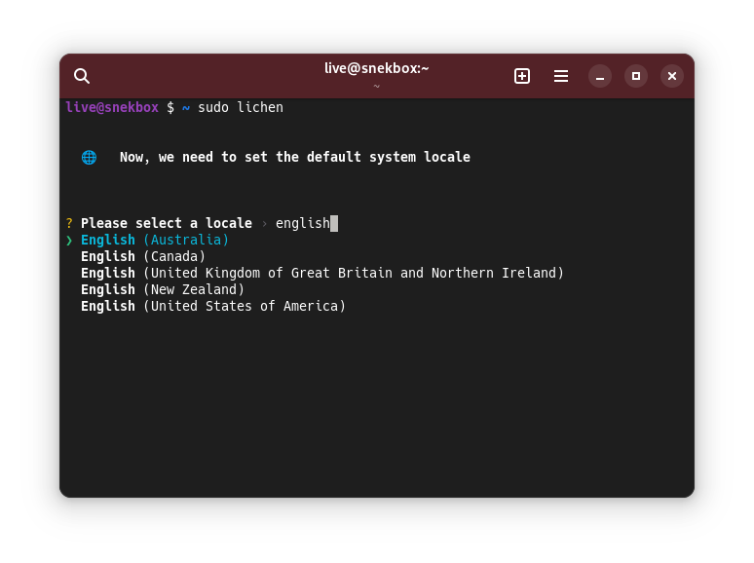Click the green selection arrow marker
The image size is (754, 563).
(x=69, y=241)
